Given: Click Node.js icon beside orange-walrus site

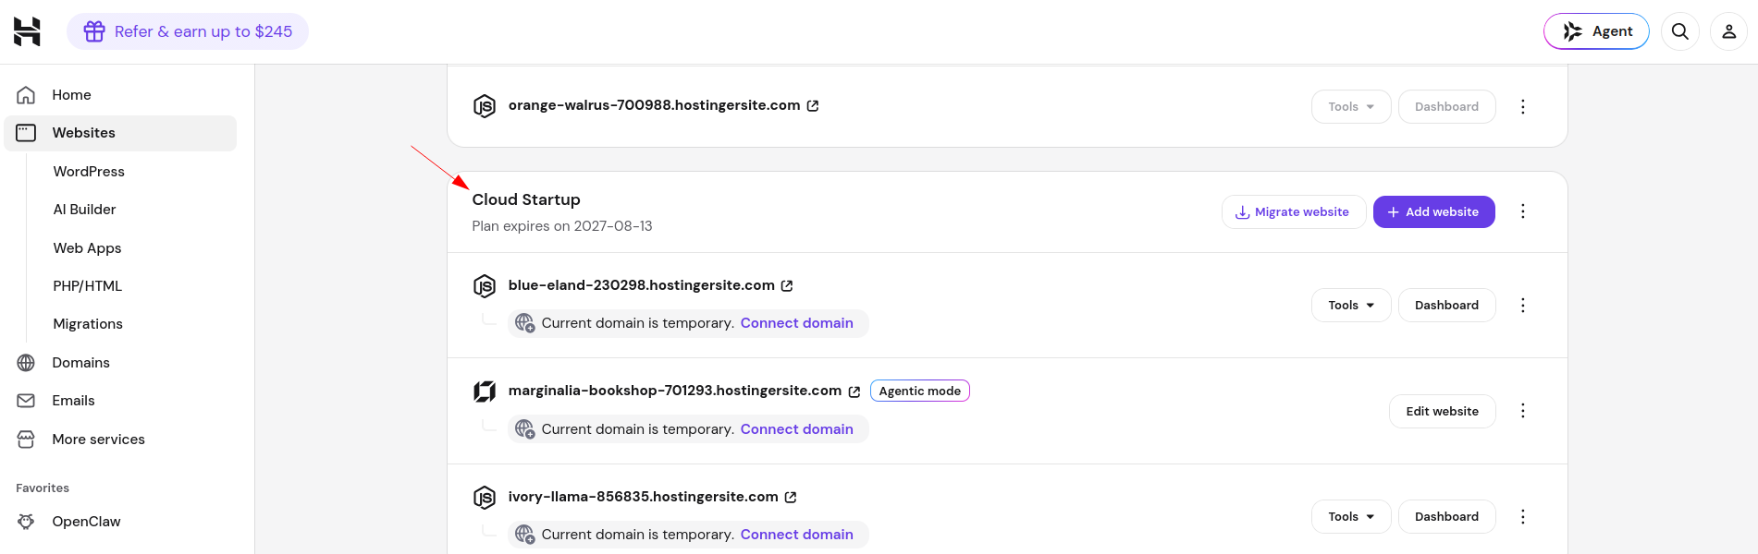Looking at the screenshot, I should coord(485,106).
